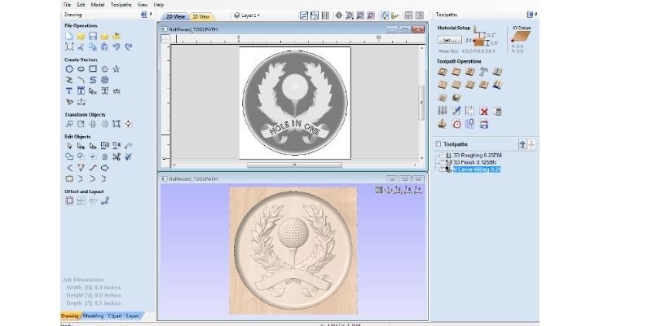Select the Draw Ellipse tool
The width and height of the screenshot is (652, 326).
click(x=81, y=69)
